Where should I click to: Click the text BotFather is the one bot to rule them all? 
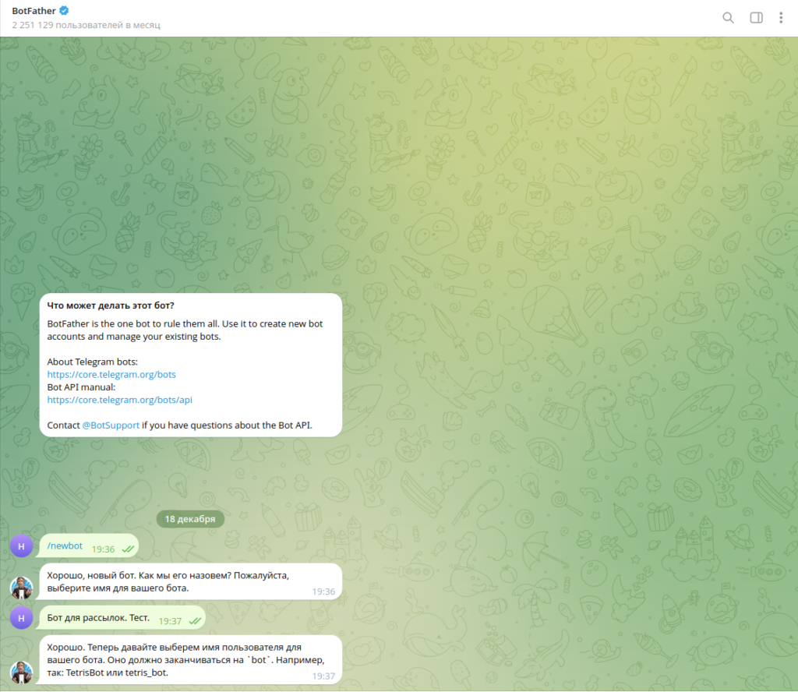(x=133, y=323)
